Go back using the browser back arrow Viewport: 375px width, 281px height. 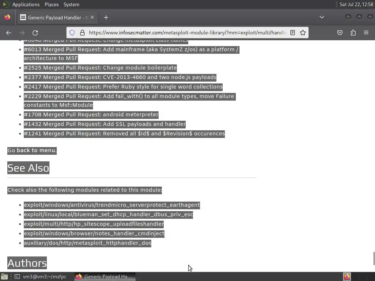click(x=9, y=33)
